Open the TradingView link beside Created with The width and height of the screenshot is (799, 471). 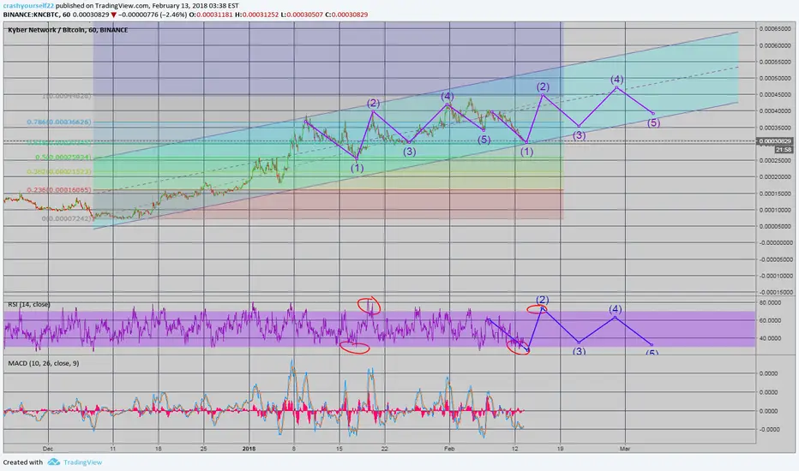tap(82, 462)
